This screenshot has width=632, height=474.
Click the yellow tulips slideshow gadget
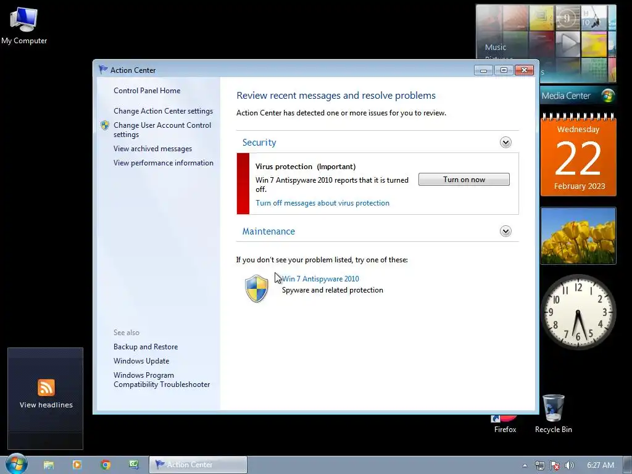click(578, 236)
